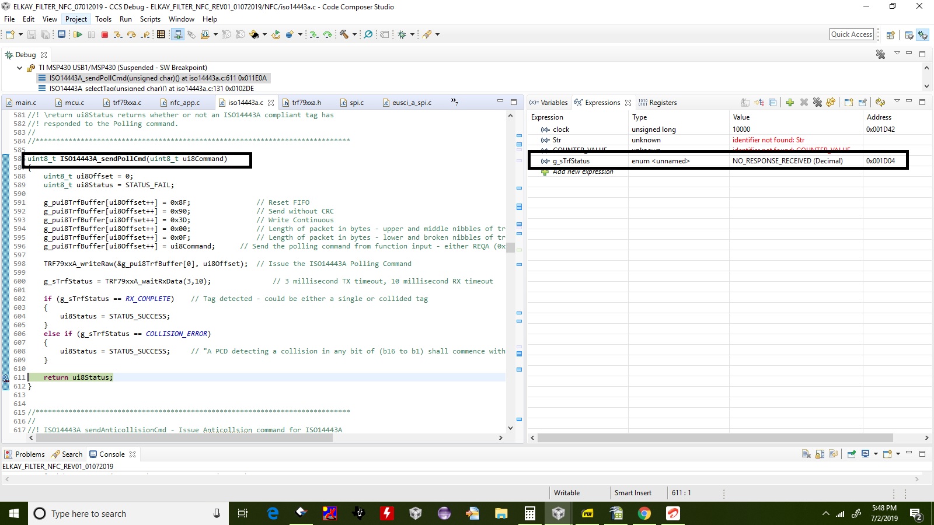Viewport: 934px width, 525px height.
Task: Switch to the trf79xxa.h editor tab
Action: (x=302, y=103)
